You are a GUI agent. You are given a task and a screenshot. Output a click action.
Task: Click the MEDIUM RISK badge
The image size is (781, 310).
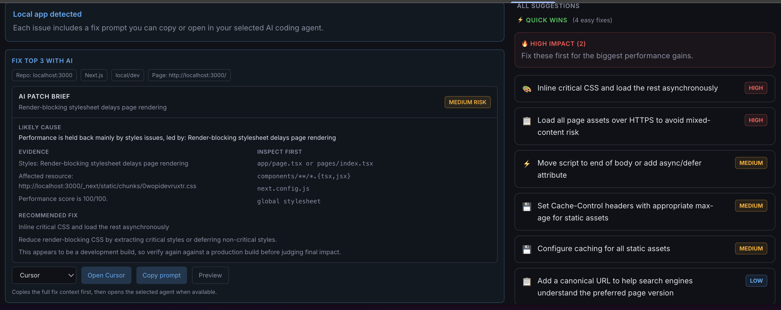click(468, 102)
